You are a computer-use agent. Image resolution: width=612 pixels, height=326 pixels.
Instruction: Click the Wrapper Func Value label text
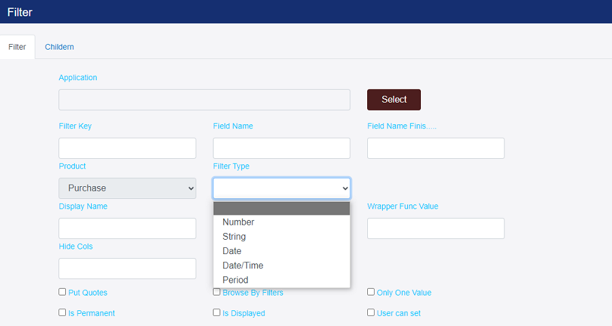coord(403,206)
